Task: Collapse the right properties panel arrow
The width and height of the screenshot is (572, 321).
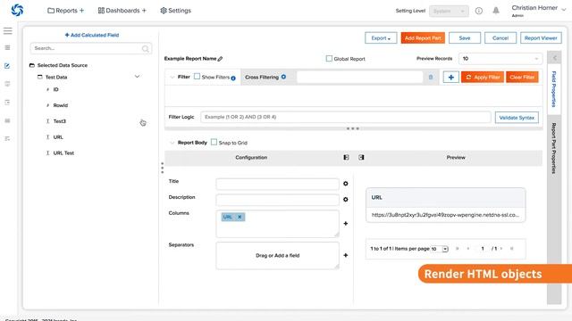Action: (x=554, y=58)
